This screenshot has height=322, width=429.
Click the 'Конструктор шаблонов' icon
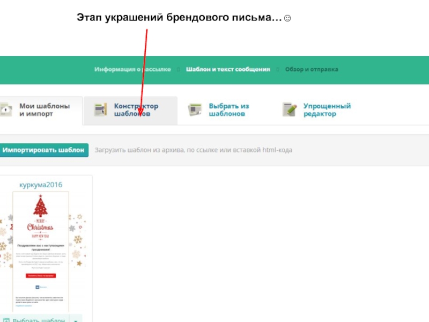click(100, 109)
